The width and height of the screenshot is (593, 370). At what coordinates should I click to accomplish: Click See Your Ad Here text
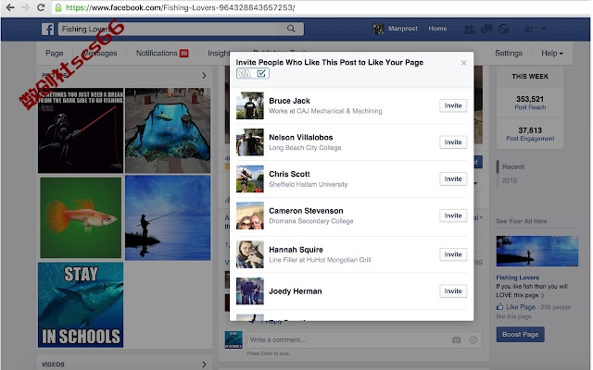[x=522, y=221]
